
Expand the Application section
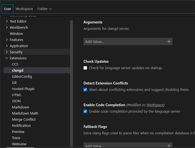[x=7, y=46]
